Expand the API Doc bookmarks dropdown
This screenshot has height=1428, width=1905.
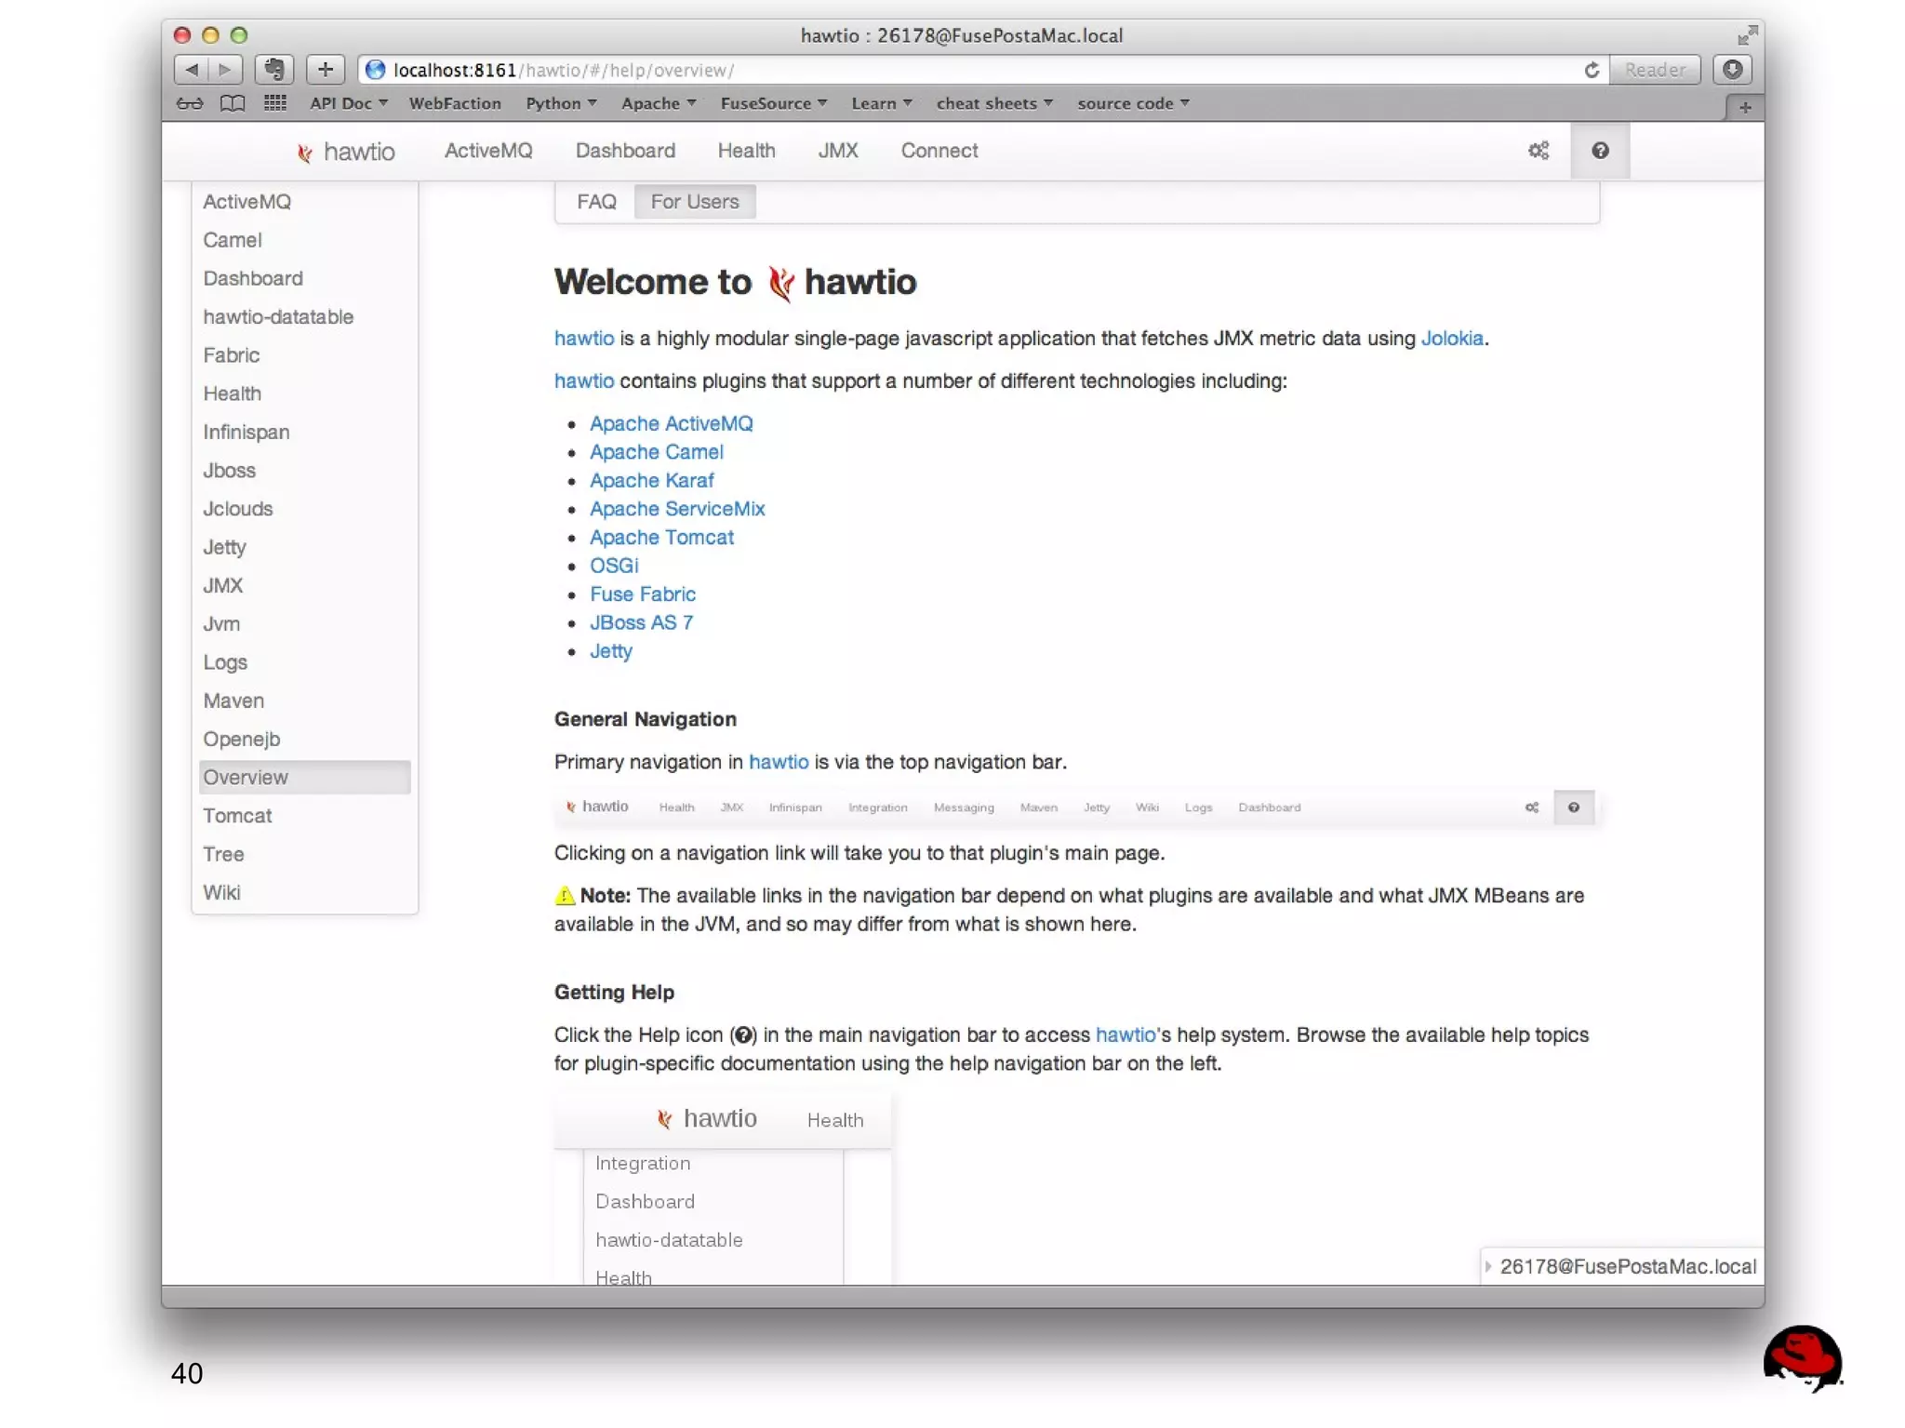pos(348,103)
